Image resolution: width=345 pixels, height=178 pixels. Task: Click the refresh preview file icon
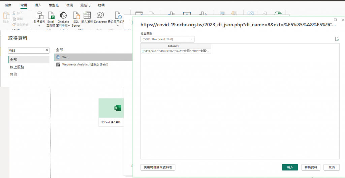(x=337, y=39)
